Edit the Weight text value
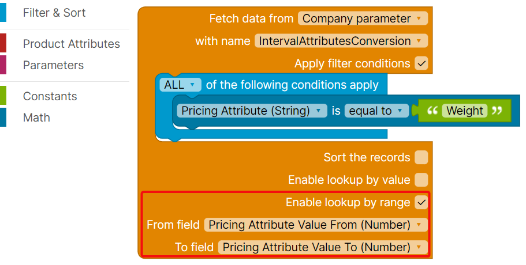 [465, 111]
